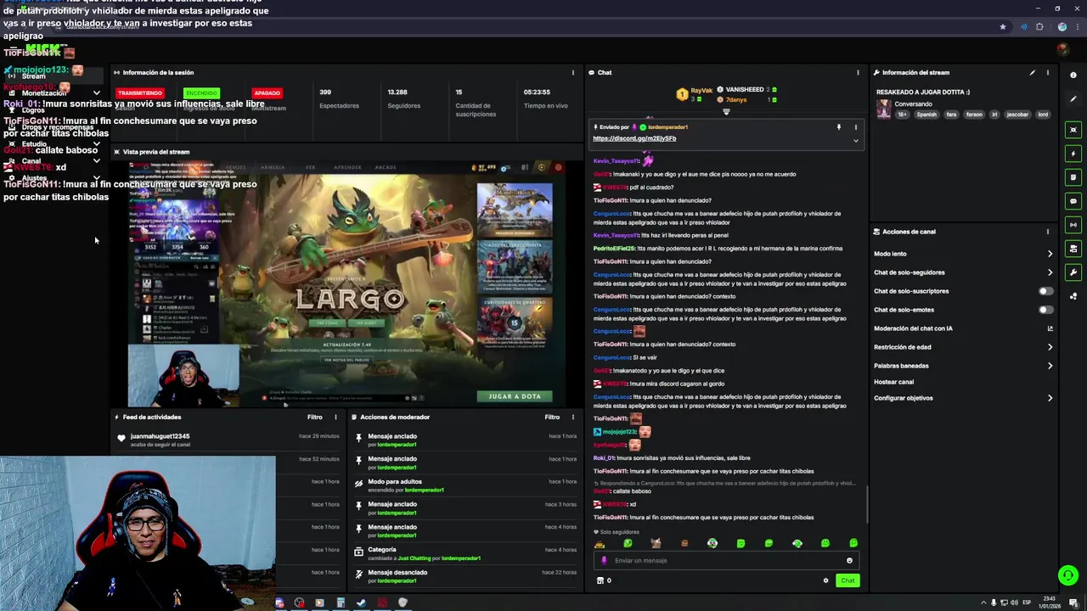Viewport: 1087px width, 611px height.
Task: Click the broadcast signal sidebar icon
Action: [x=1073, y=225]
